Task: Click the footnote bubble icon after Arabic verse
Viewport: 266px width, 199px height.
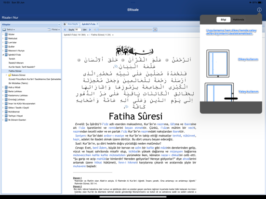Action: click(x=116, y=66)
